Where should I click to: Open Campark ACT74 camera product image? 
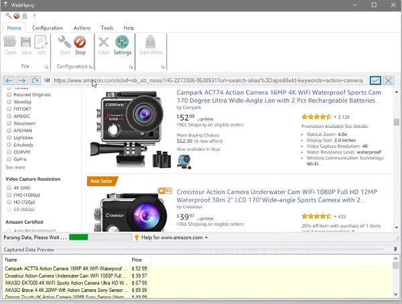coord(130,129)
